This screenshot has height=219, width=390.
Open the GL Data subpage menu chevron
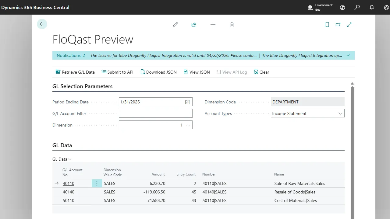70,159
